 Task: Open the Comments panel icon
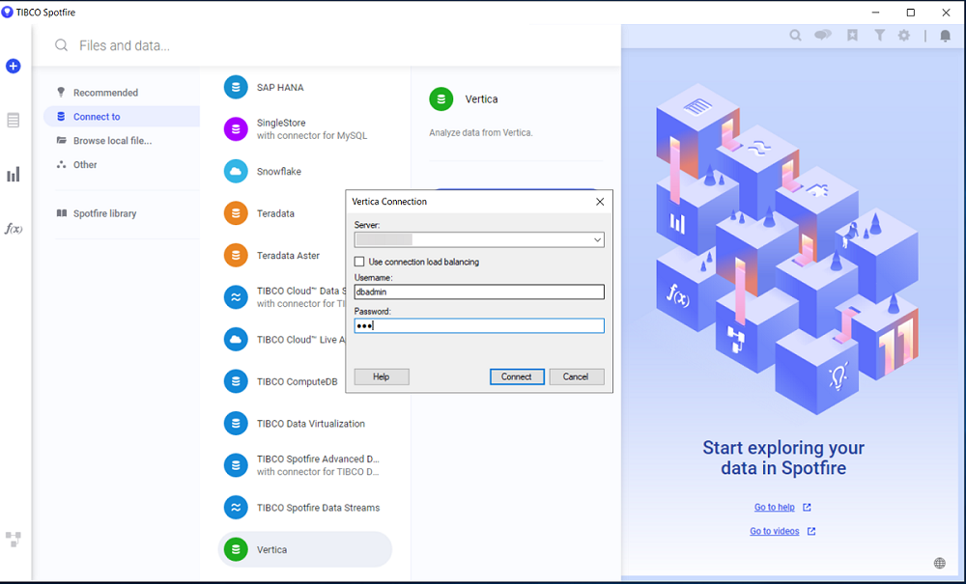coord(822,35)
